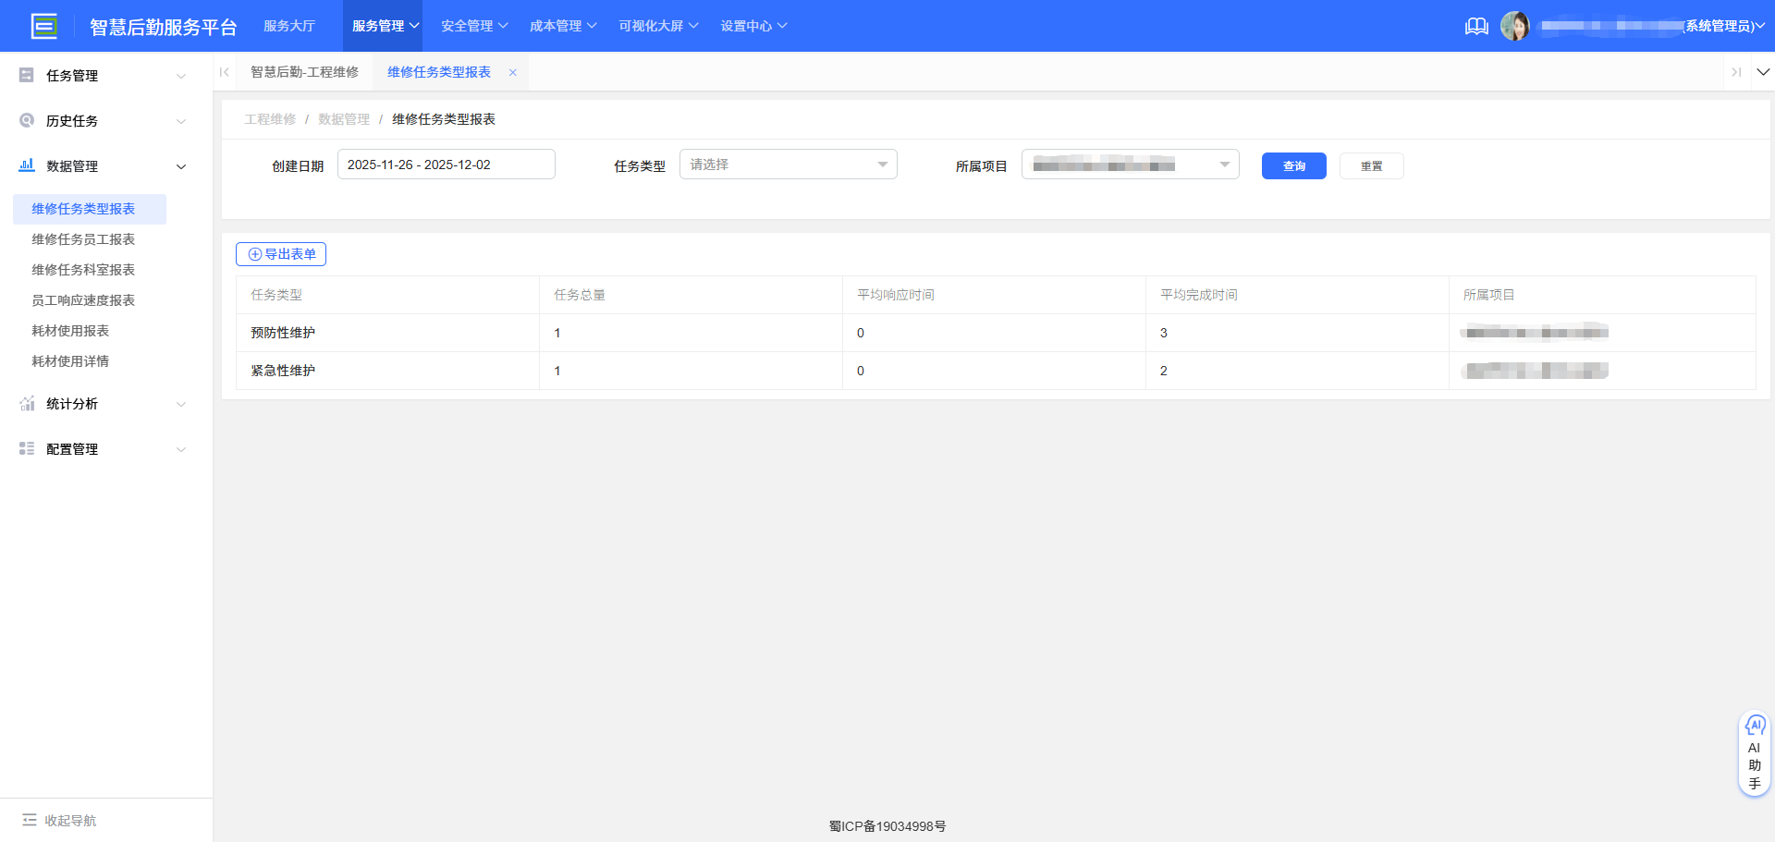Click the 配置管理 configuration icon
The height and width of the screenshot is (842, 1775).
tap(26, 448)
